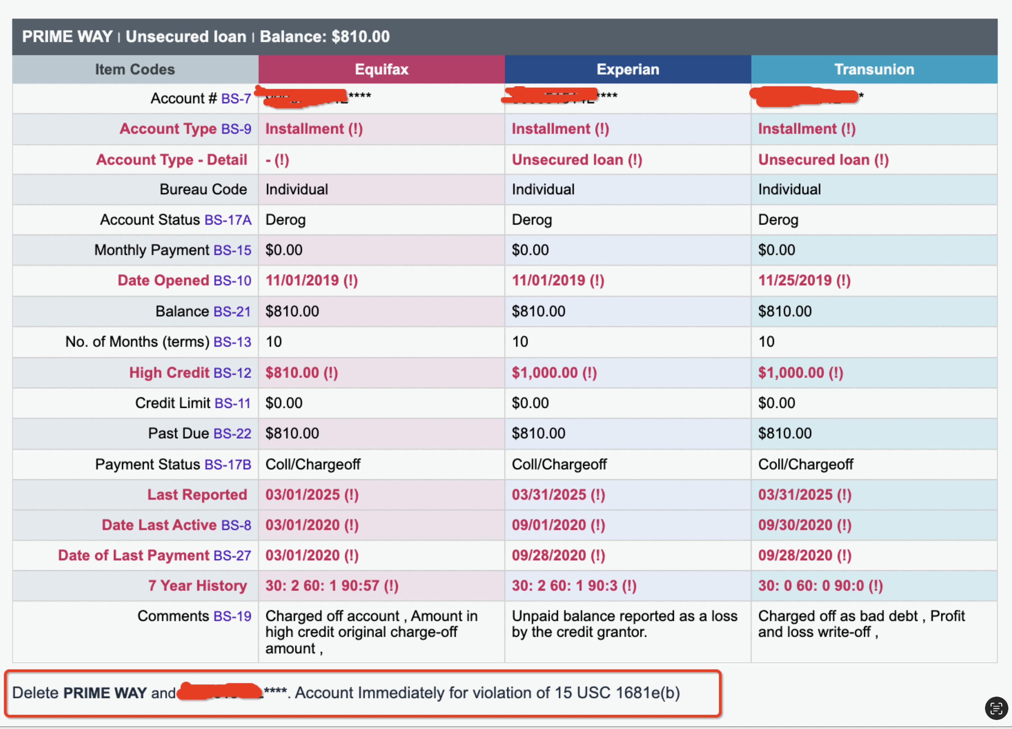Image resolution: width=1012 pixels, height=729 pixels.
Task: Select the Experian column header
Action: pos(628,69)
